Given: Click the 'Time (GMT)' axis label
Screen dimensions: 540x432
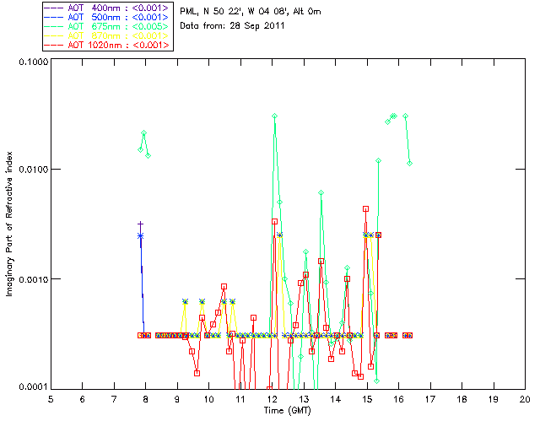Looking at the screenshot, I should coord(288,411).
